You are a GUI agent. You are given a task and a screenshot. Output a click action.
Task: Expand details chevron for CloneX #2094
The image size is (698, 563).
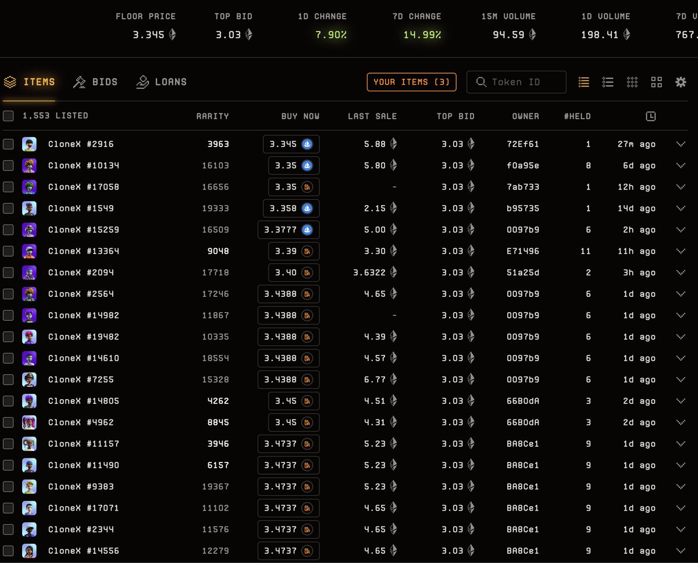(681, 272)
